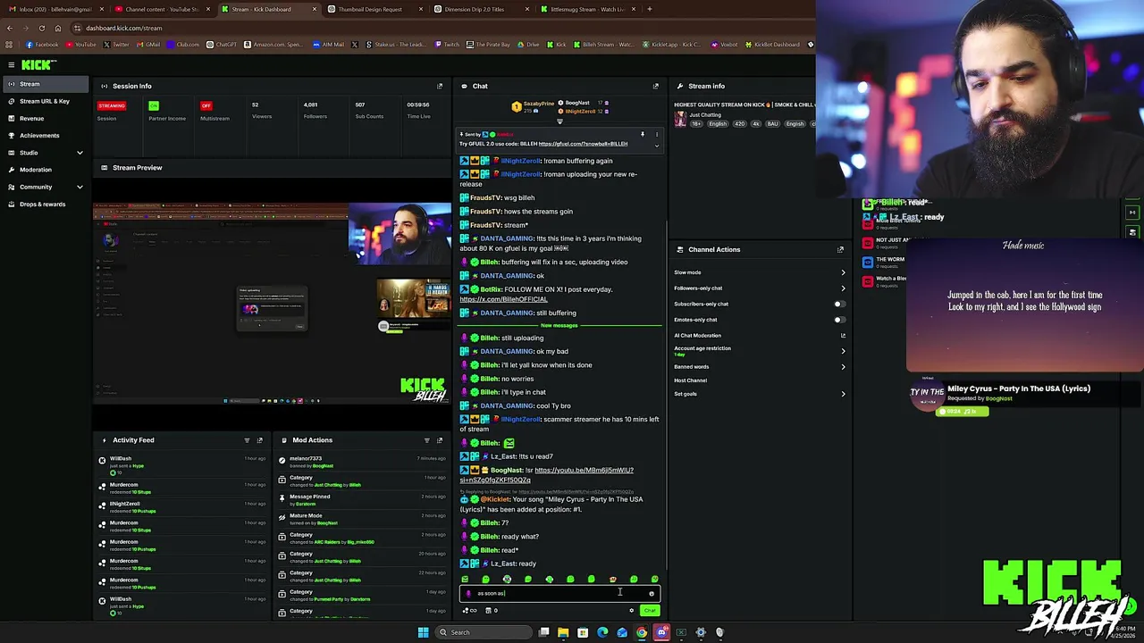Open the gifts icon below chat input

pyautogui.click(x=491, y=611)
